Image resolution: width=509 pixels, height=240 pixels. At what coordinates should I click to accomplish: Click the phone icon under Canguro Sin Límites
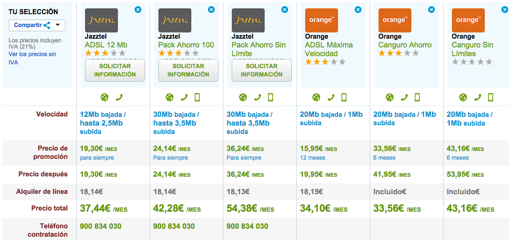(x=478, y=97)
